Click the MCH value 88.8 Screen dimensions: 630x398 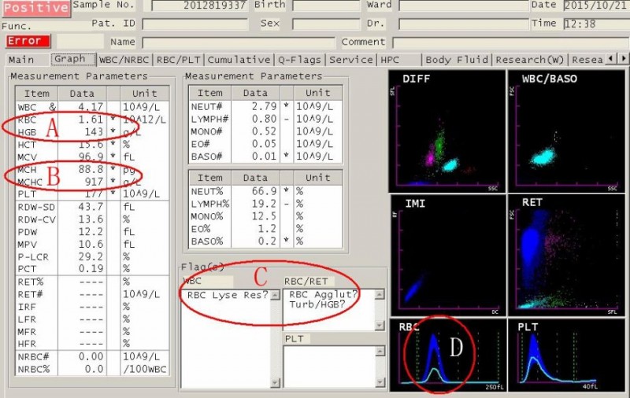[91, 169]
